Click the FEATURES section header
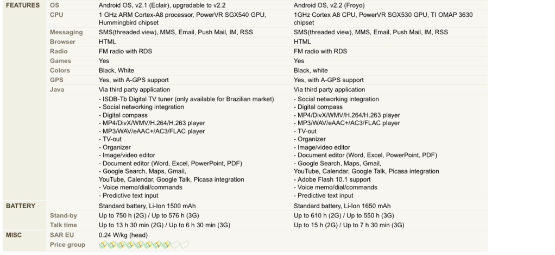Image resolution: width=555 pixels, height=255 pixels. click(x=23, y=5)
